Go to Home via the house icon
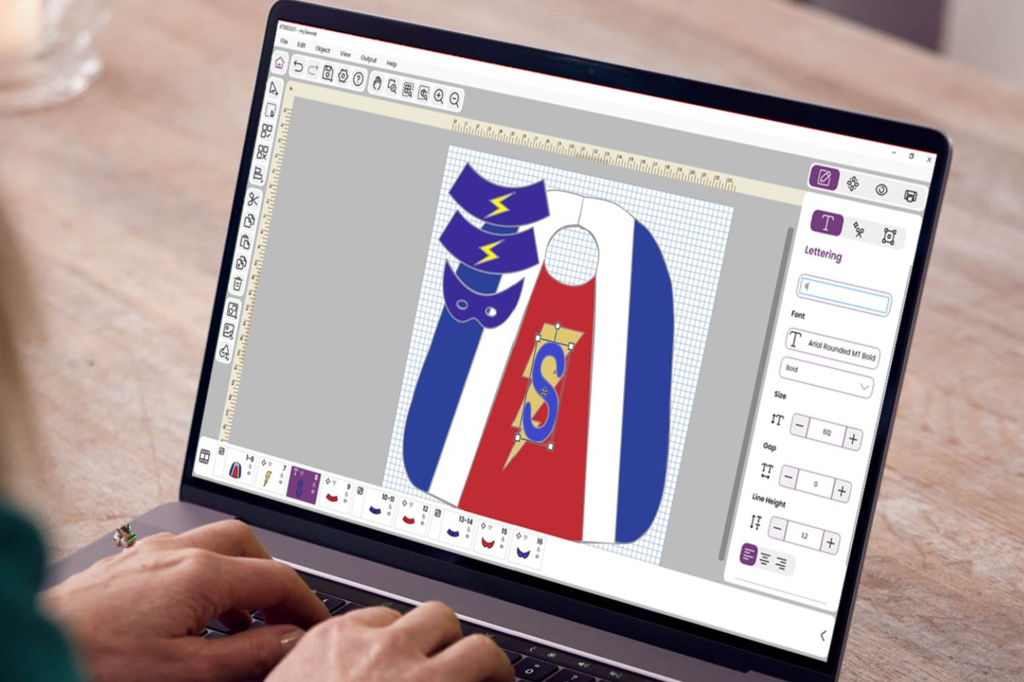 tap(279, 64)
